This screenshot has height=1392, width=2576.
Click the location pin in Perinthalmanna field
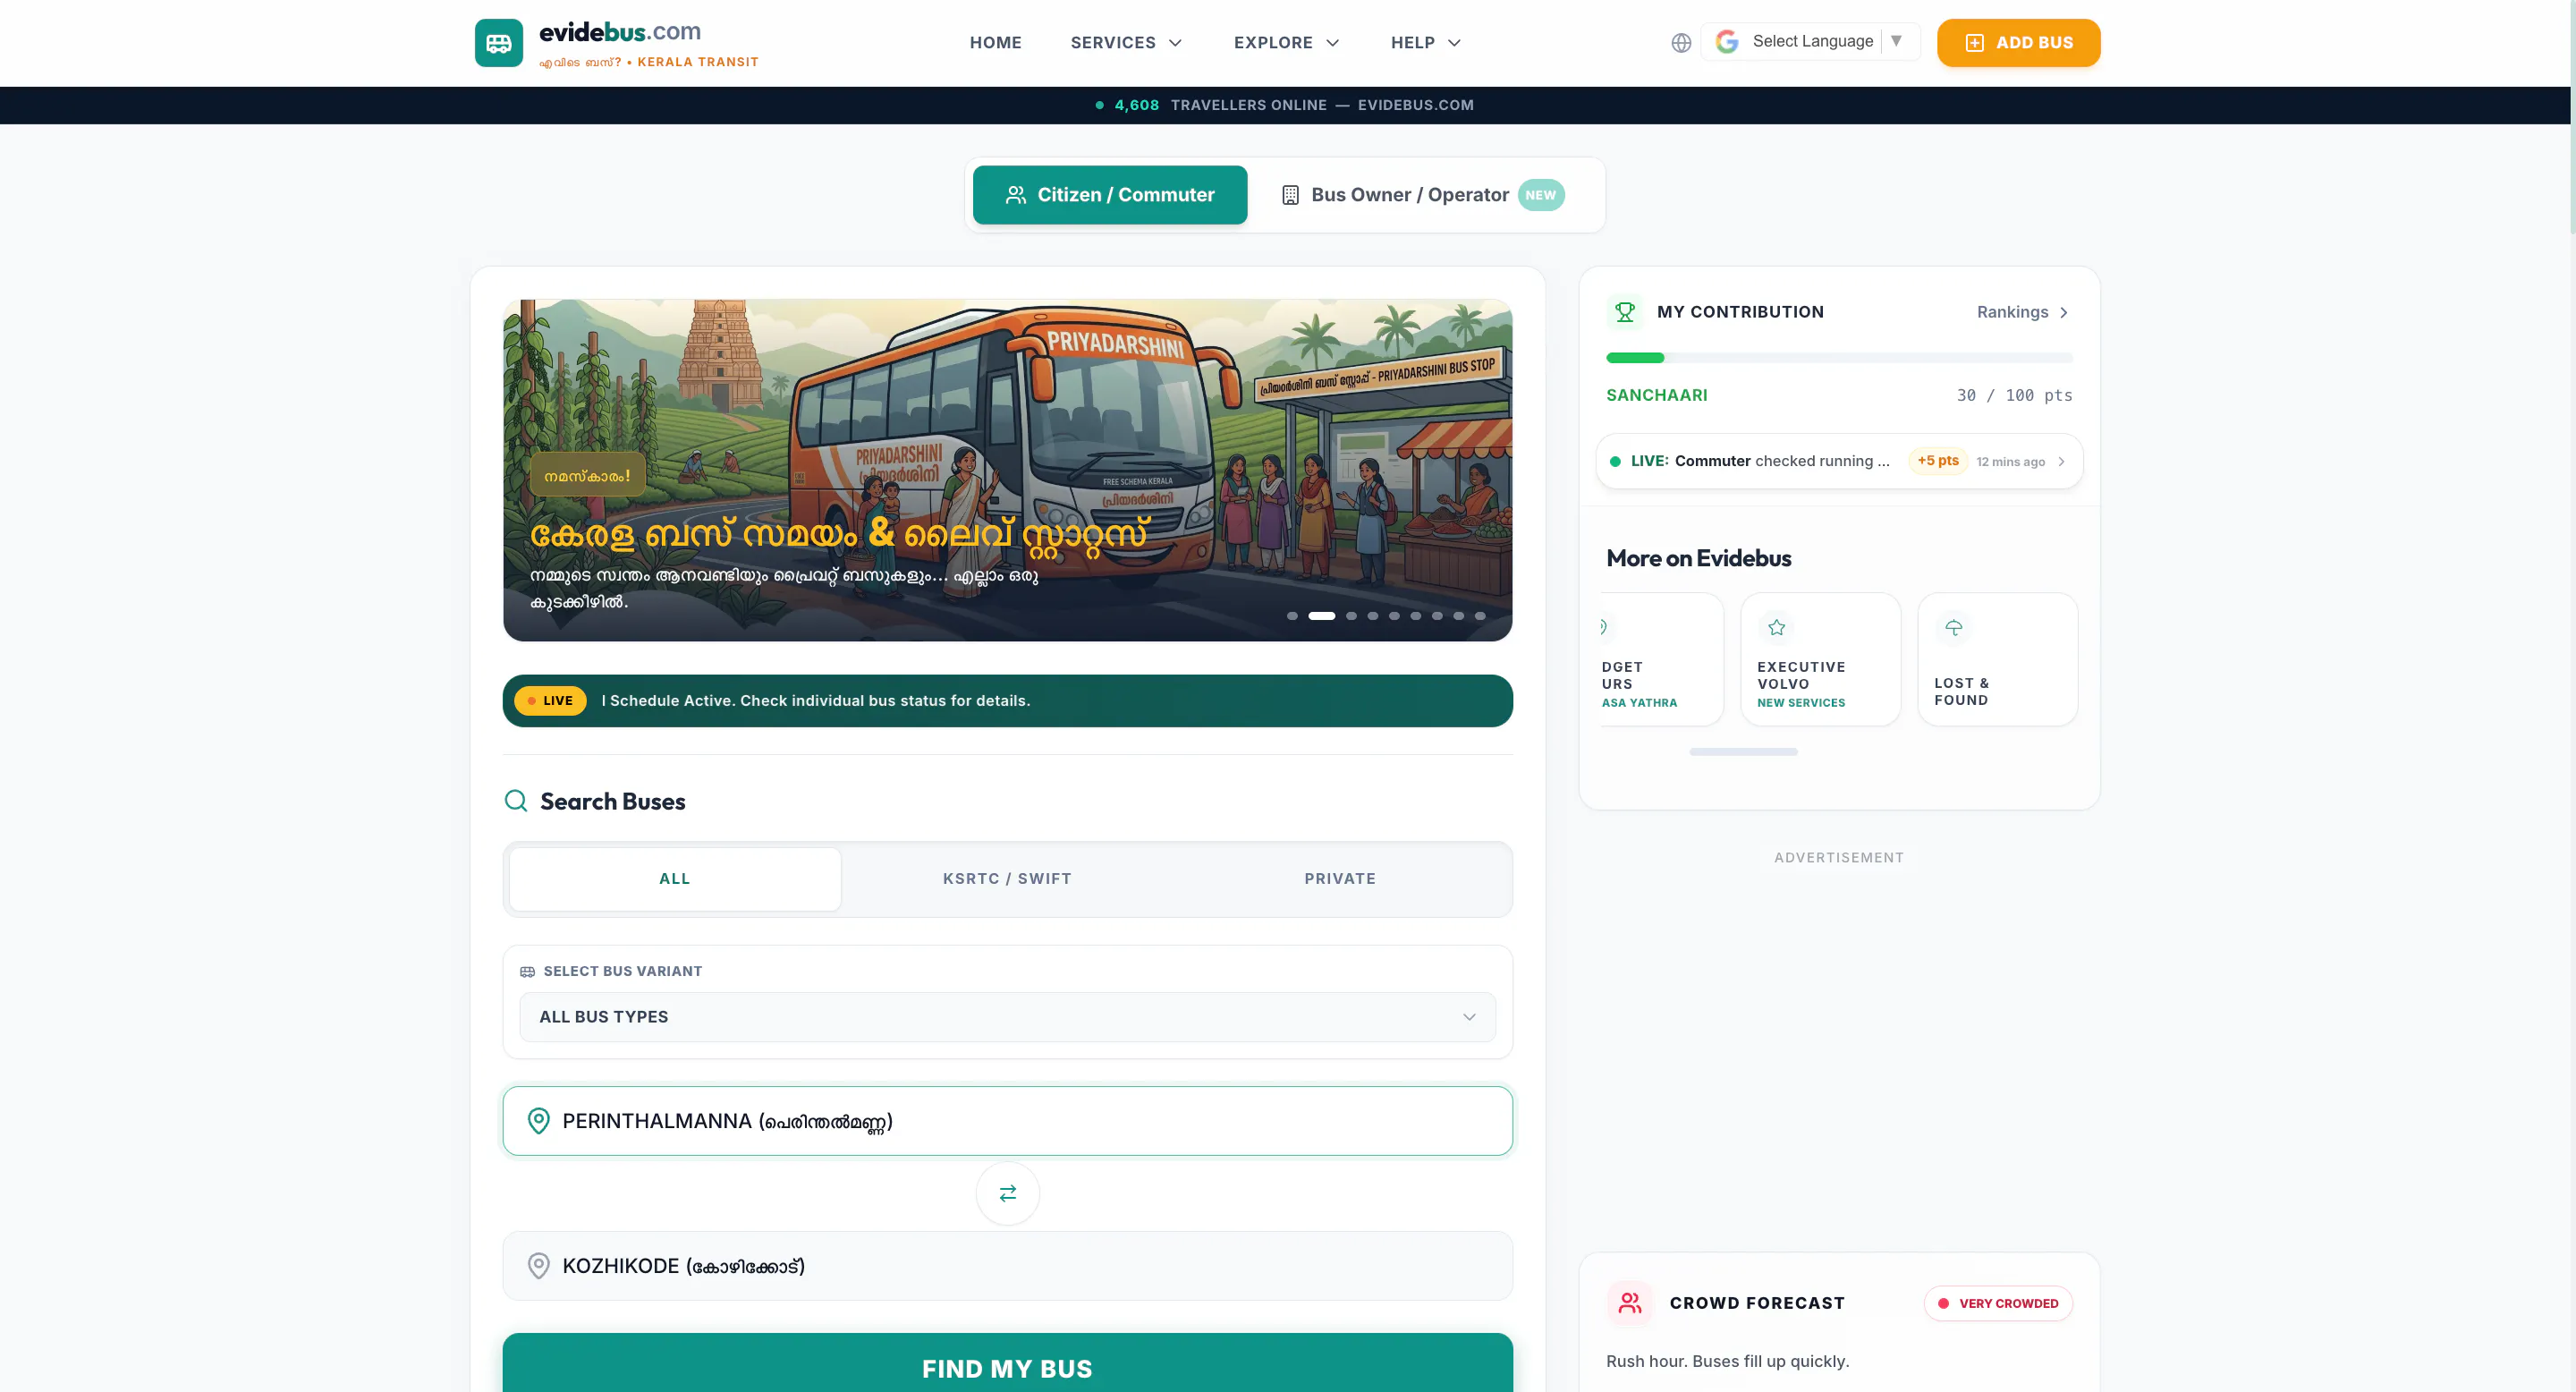(538, 1121)
